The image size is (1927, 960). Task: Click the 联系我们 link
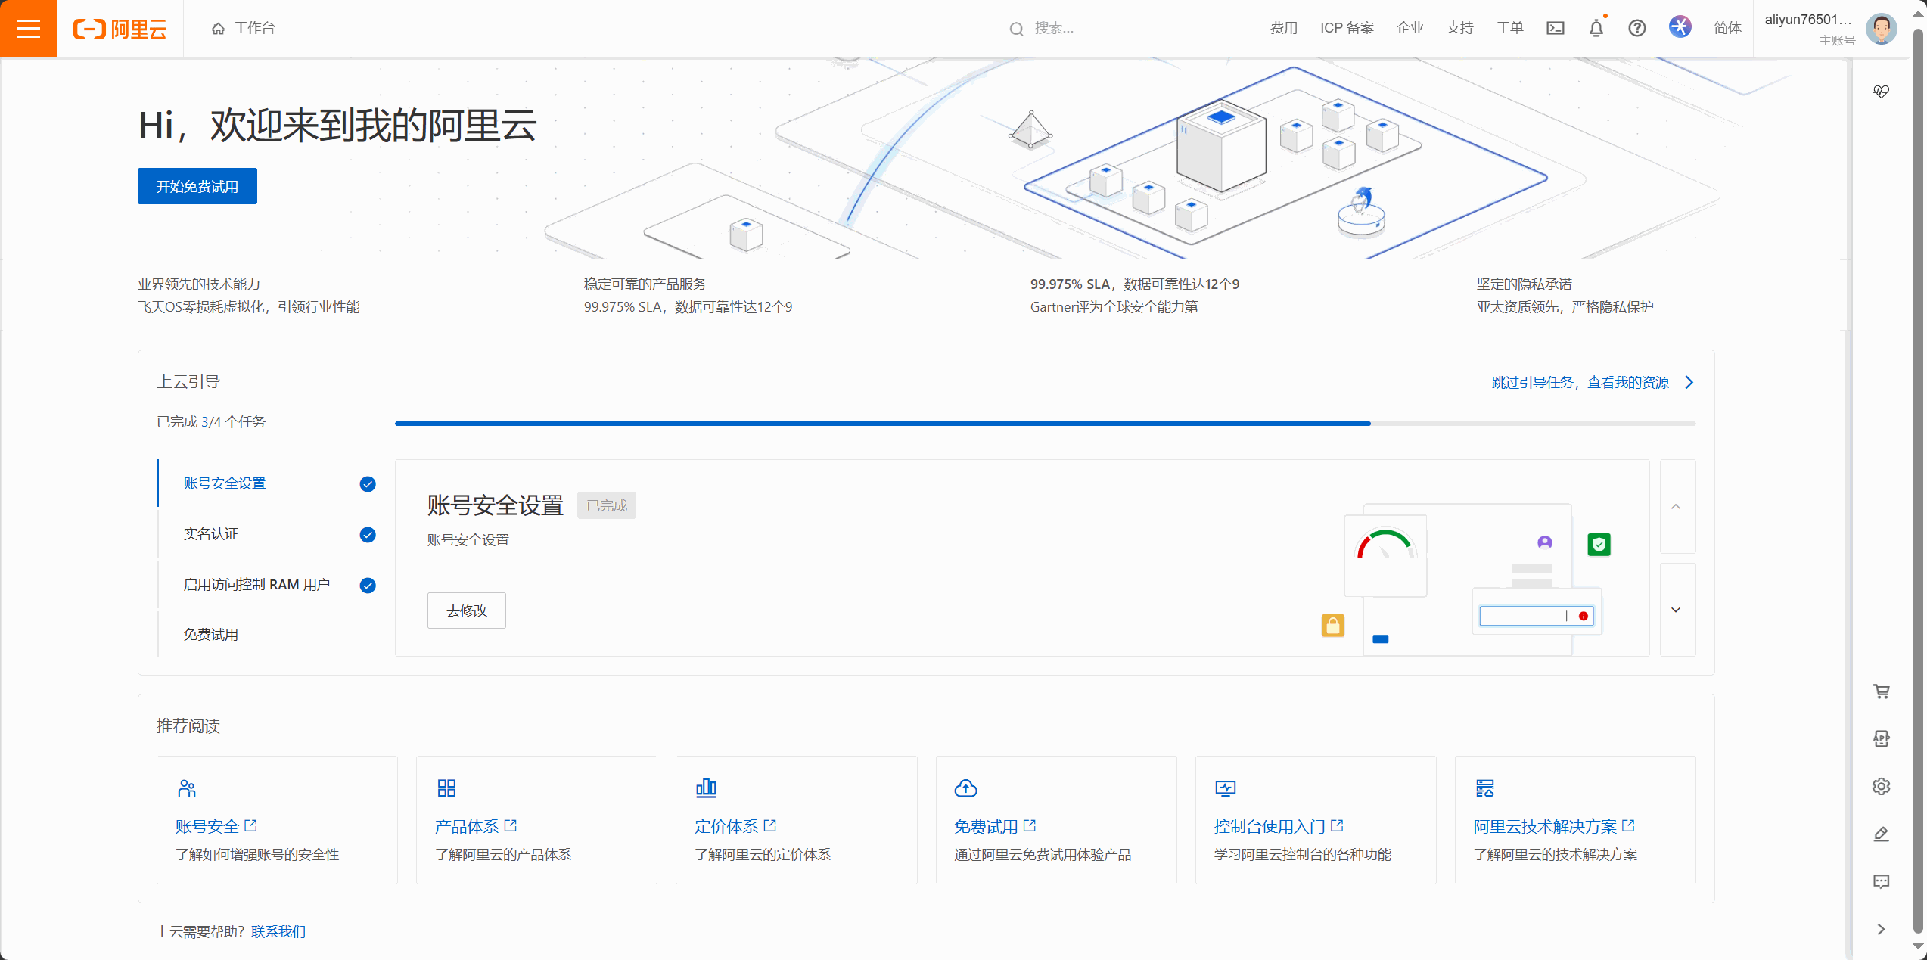(278, 931)
